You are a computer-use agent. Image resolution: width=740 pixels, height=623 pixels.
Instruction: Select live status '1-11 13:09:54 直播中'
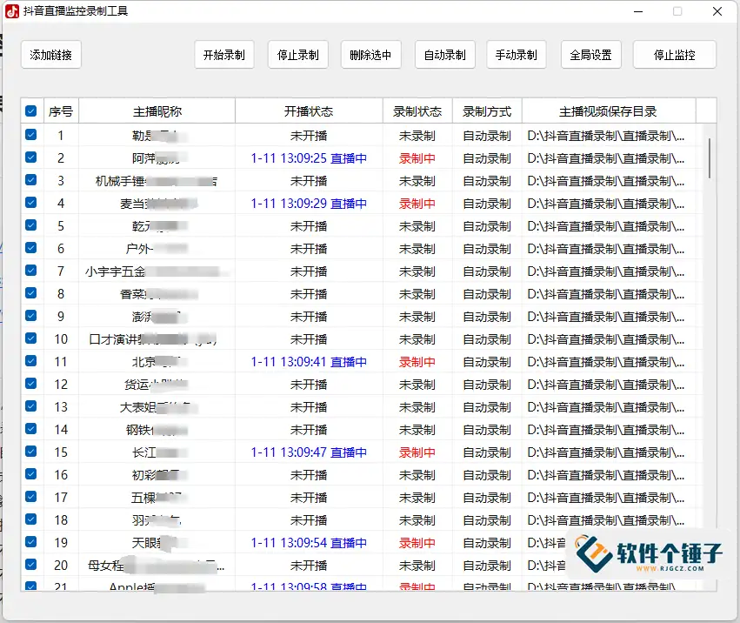coord(309,543)
